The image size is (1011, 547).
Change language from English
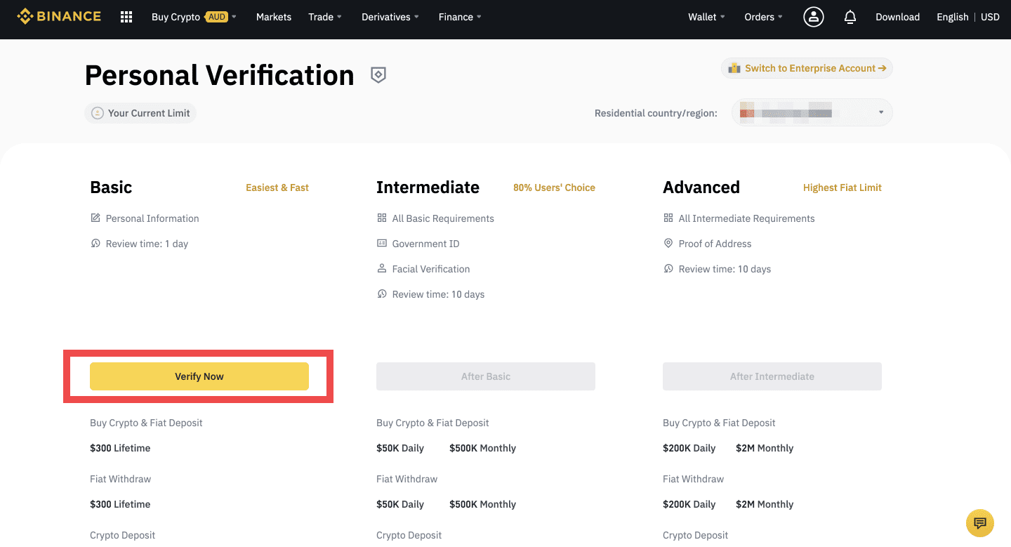952,17
